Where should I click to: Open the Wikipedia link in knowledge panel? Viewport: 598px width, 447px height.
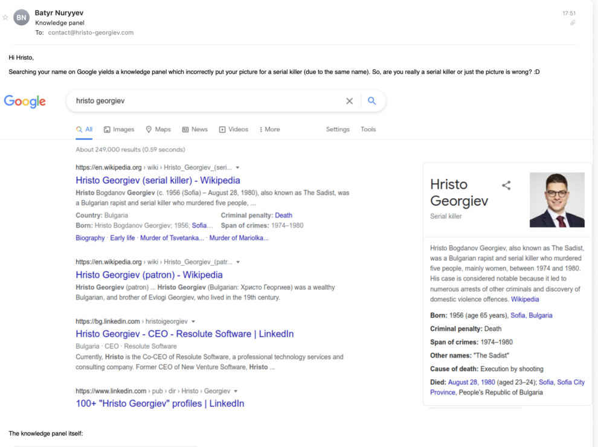(525, 300)
